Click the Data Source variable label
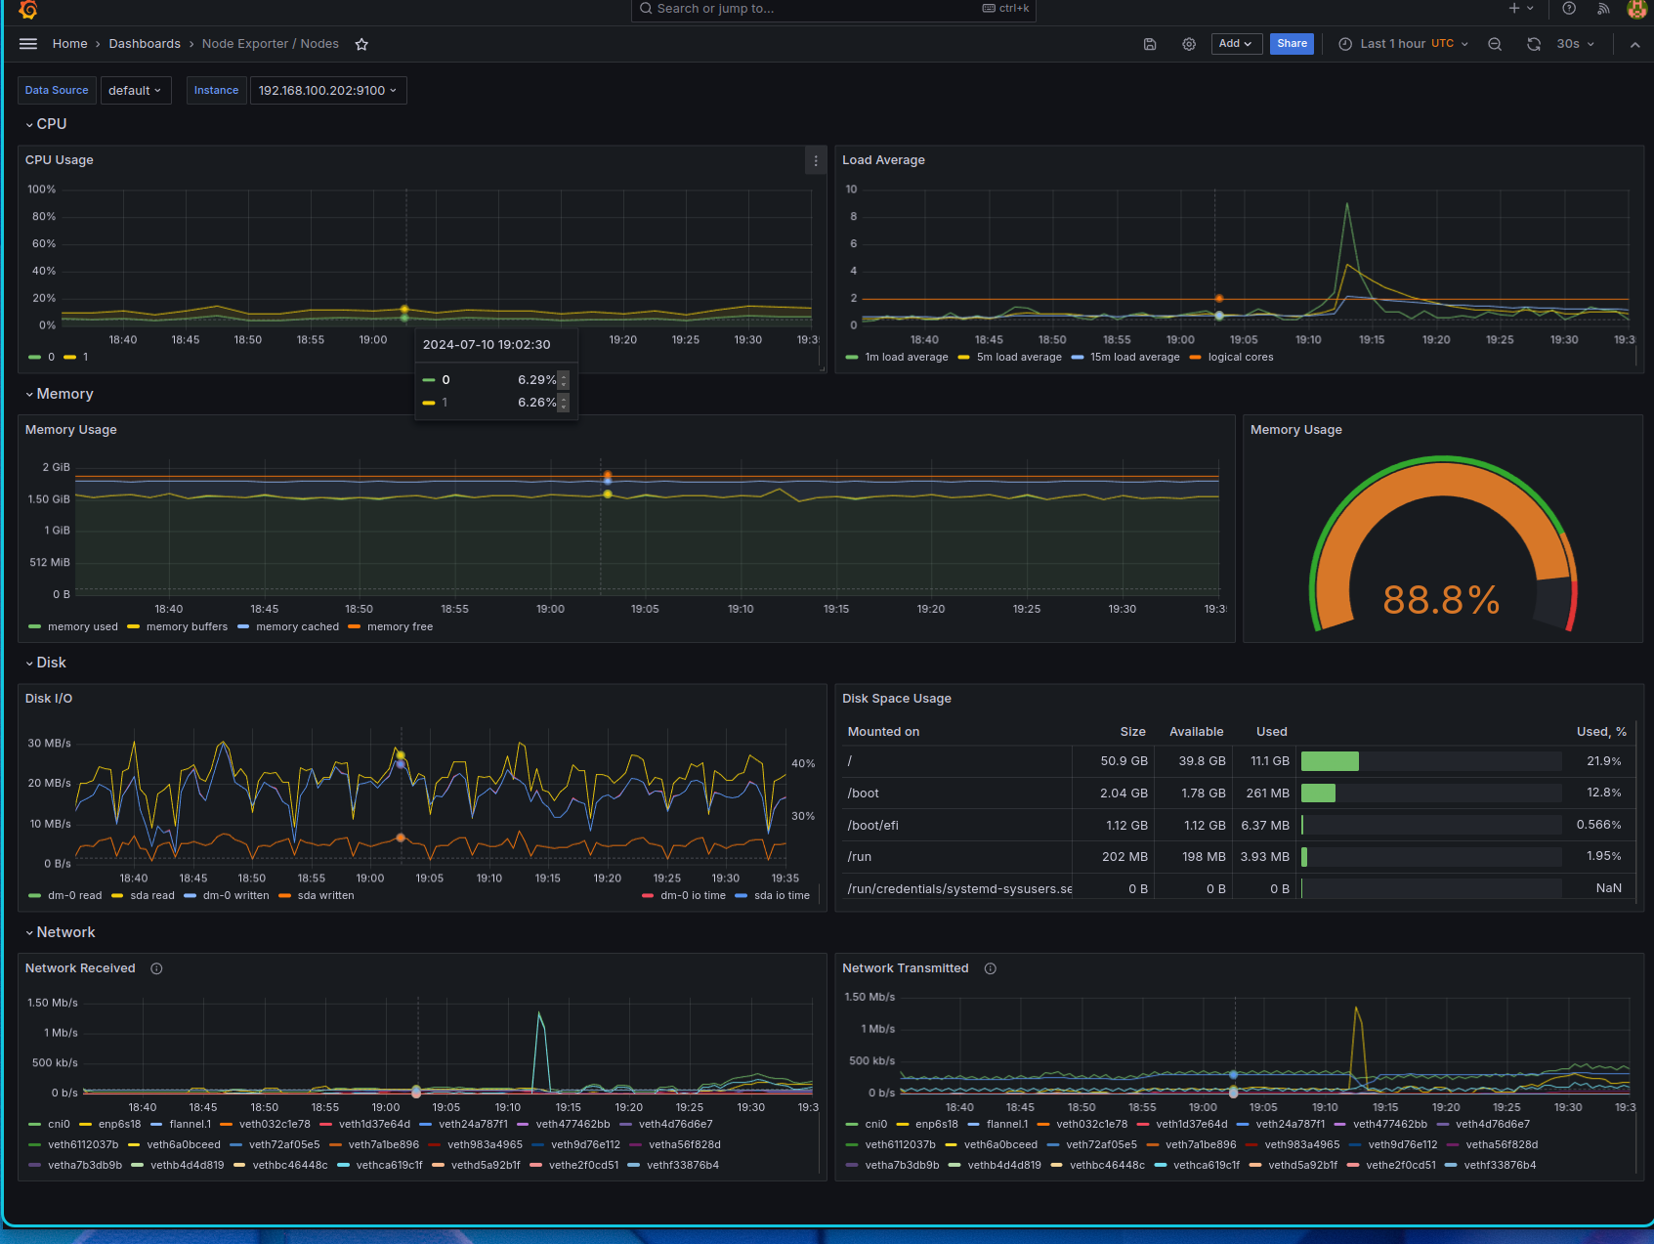The width and height of the screenshot is (1654, 1244). click(57, 90)
